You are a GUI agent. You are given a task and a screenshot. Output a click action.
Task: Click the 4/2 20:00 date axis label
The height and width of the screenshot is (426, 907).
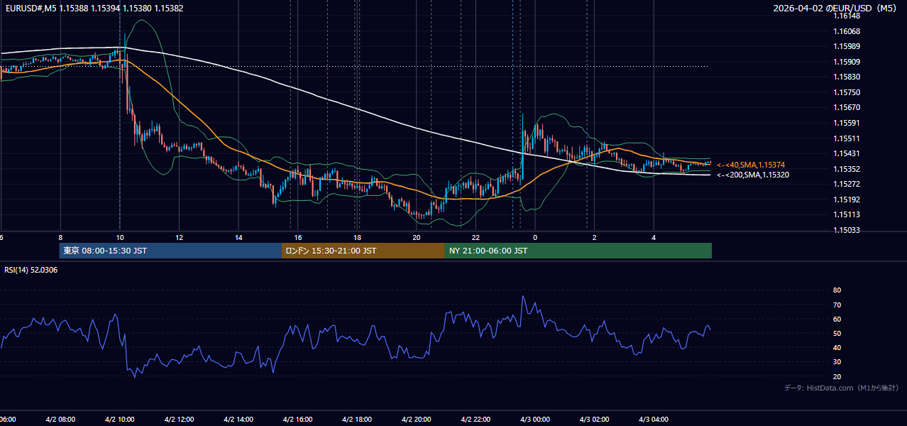(x=417, y=420)
